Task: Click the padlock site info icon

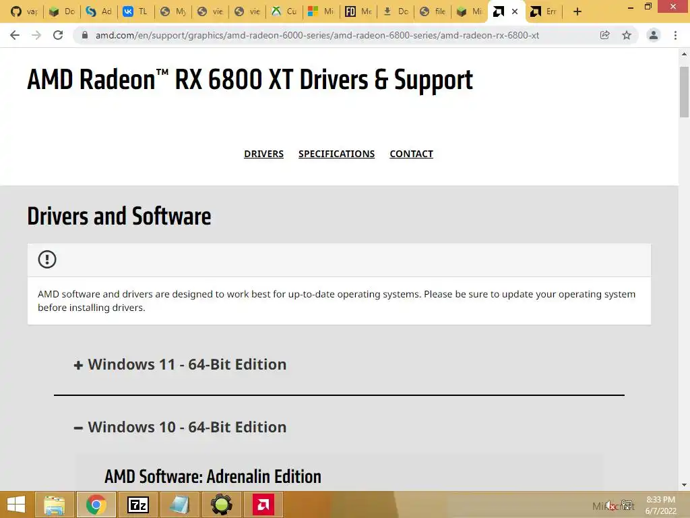Action: [85, 35]
